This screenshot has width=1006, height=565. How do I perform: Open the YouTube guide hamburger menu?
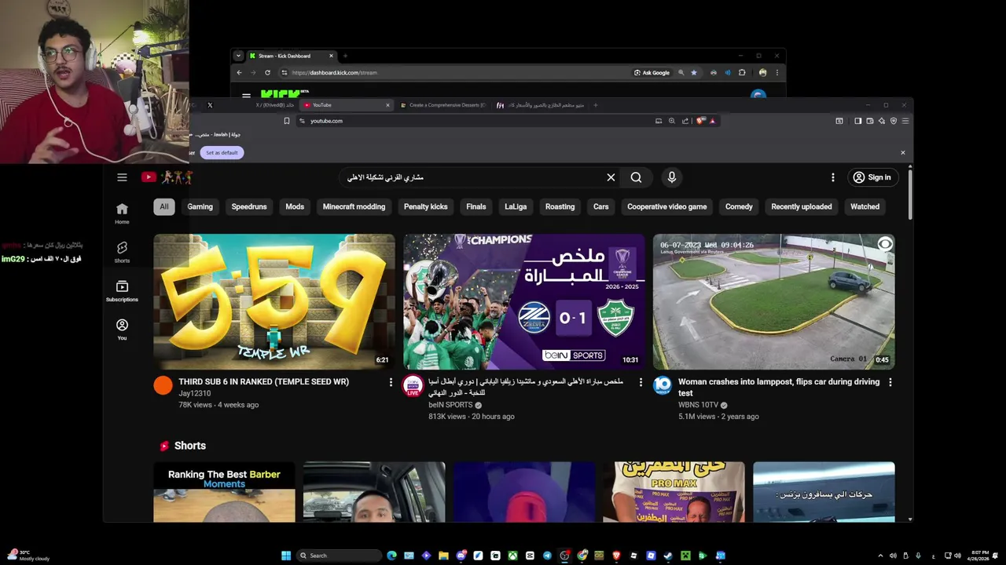[x=122, y=177]
